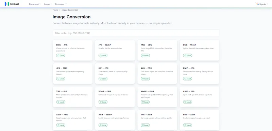Click Local badge on GIF → JPG card
Screen dimensions: 272x131
pyautogui.click(x=103, y=79)
